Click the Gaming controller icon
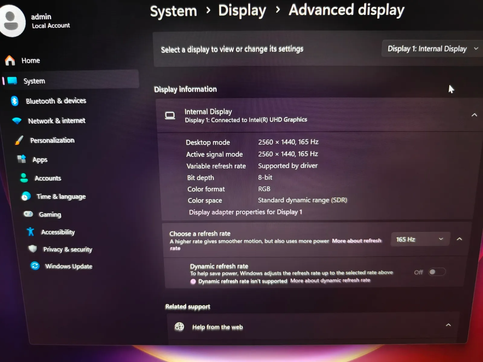Image resolution: width=483 pixels, height=362 pixels. [28, 214]
